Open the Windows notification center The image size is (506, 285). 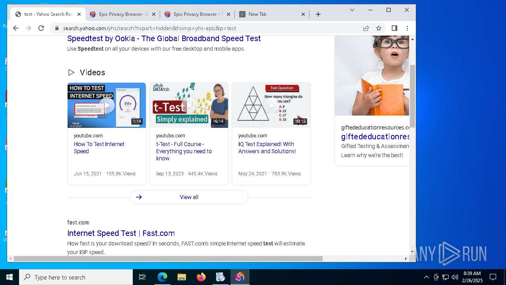tap(493, 277)
